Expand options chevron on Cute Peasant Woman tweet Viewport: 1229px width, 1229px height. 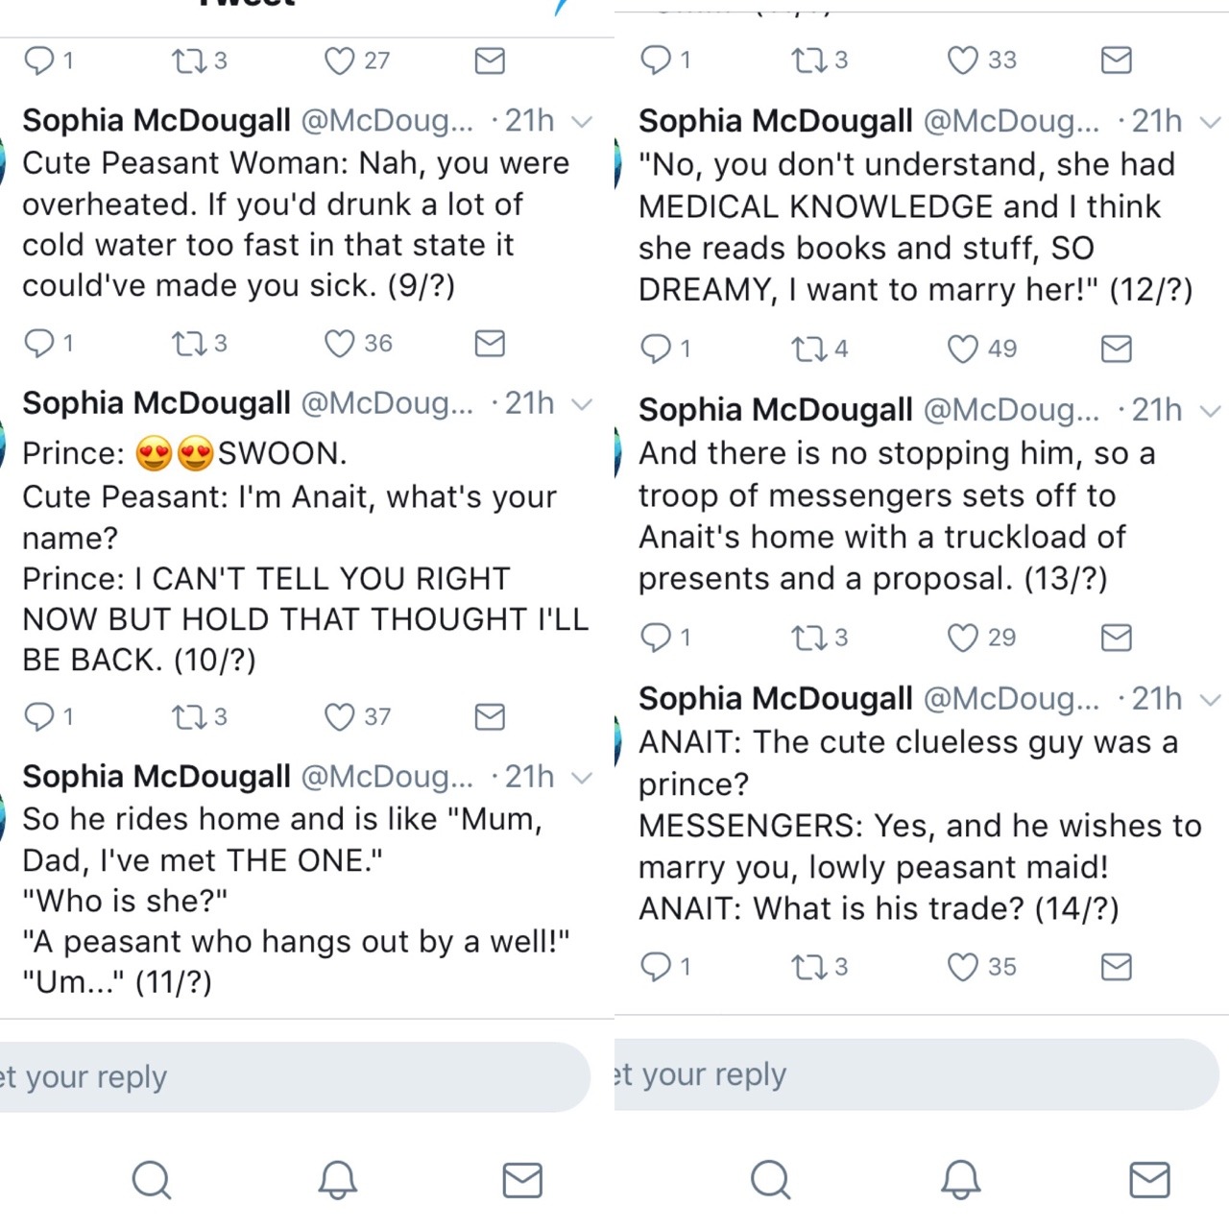[582, 122]
